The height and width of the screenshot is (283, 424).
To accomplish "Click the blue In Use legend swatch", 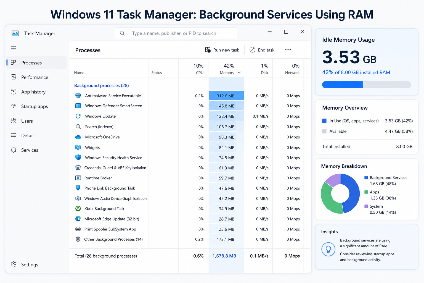I will coord(325,121).
